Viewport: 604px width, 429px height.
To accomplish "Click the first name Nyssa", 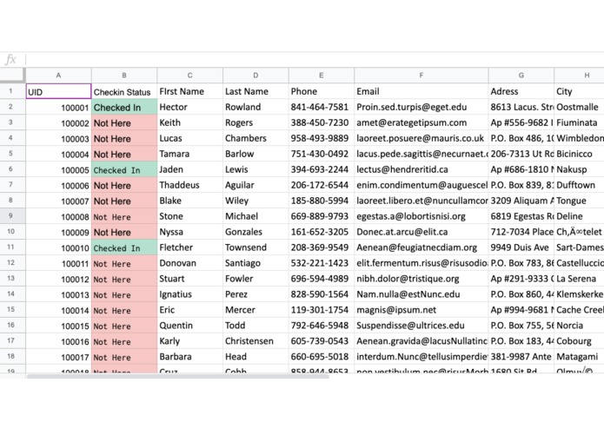I will tap(171, 232).
